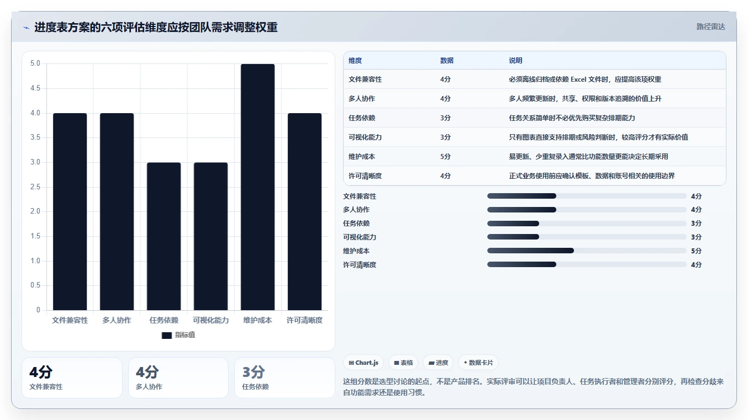The height and width of the screenshot is (420, 748).
Task: Click the 许可清晰度 progress bar
Action: click(587, 264)
